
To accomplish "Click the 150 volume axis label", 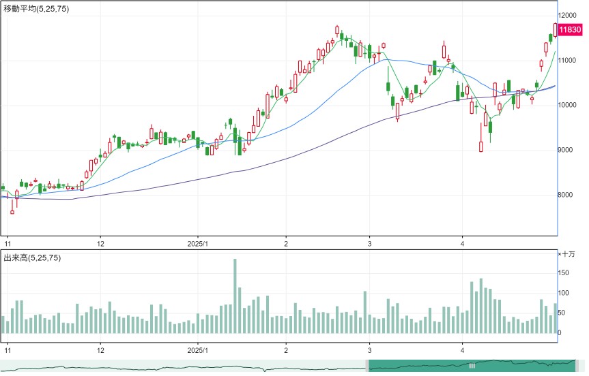I will 564,273.
